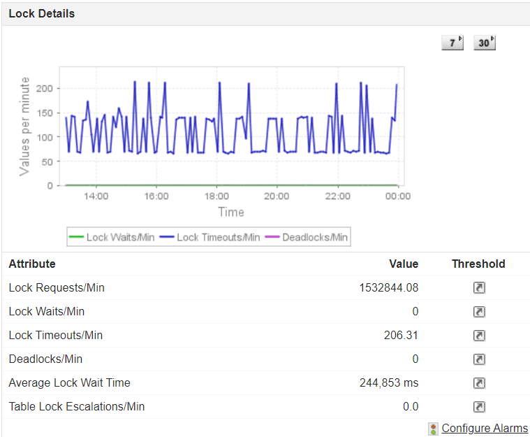This screenshot has width=530, height=437.
Task: Select the Attribute column header
Action: pos(32,264)
